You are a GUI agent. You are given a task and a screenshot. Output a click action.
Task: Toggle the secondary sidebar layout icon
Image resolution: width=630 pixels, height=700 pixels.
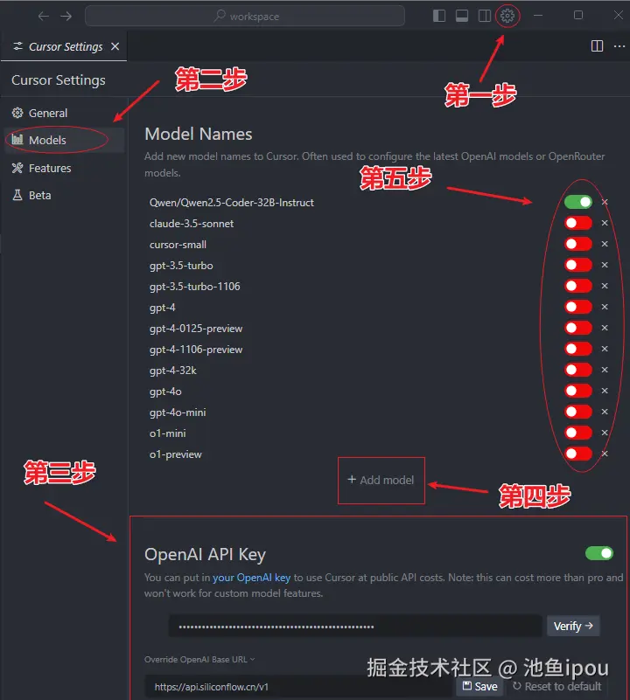(484, 16)
